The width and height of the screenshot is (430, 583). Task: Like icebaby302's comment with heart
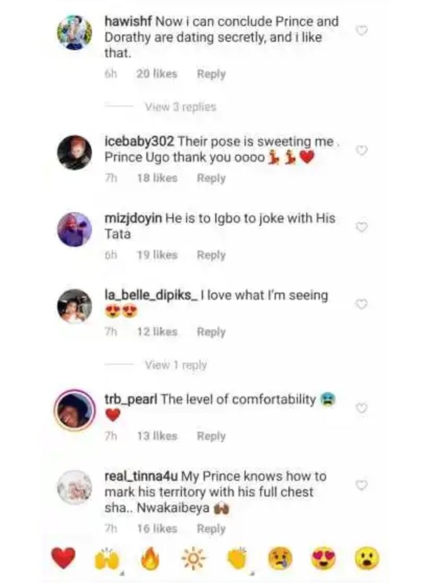(361, 150)
